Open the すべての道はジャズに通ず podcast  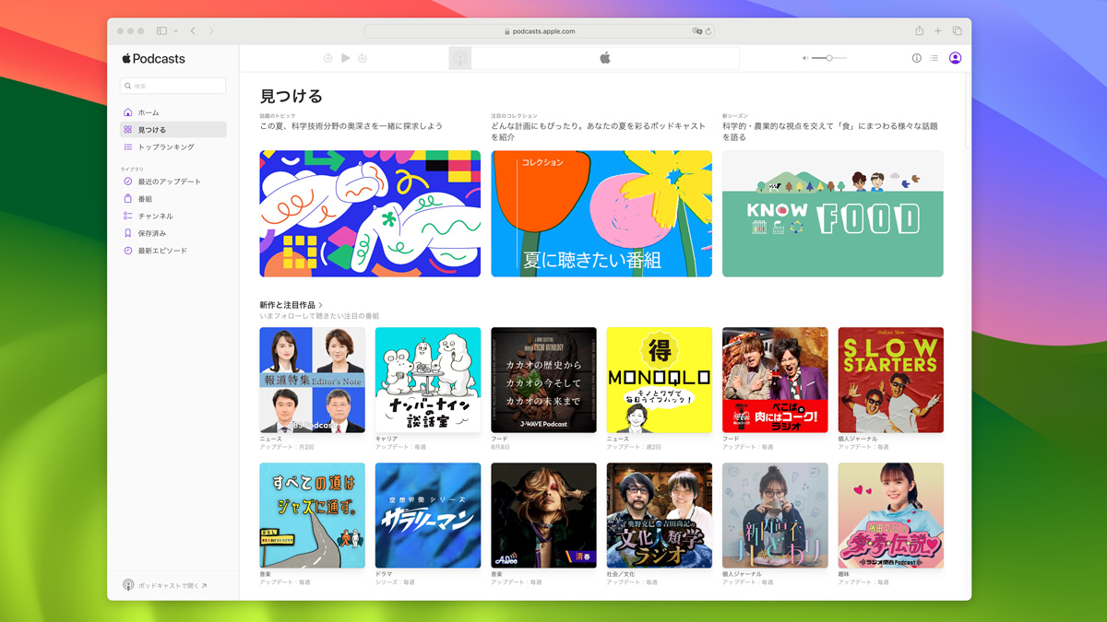click(313, 516)
